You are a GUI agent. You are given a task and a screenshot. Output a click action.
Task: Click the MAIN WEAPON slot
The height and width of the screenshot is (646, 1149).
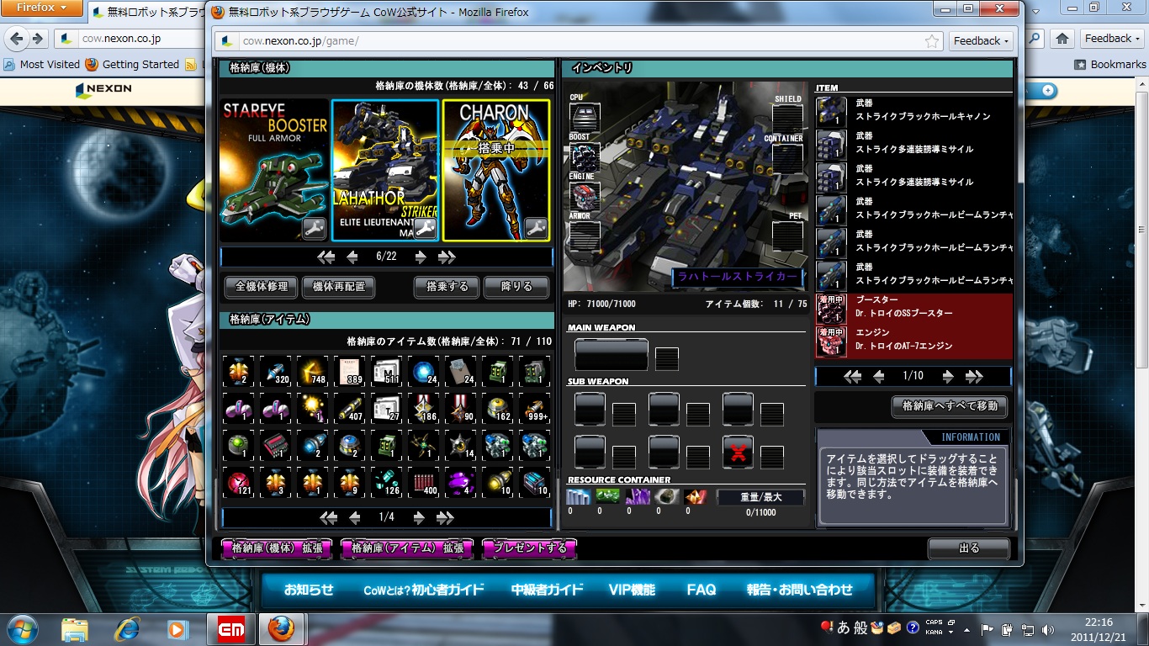(612, 354)
